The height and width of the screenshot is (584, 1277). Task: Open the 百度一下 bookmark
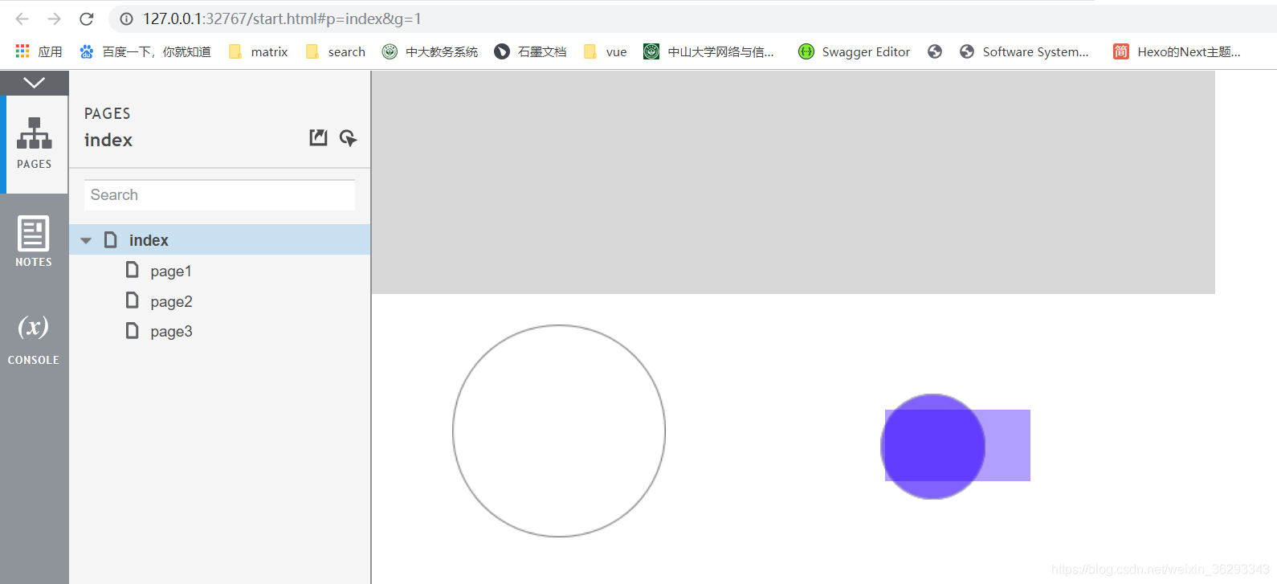(x=145, y=51)
